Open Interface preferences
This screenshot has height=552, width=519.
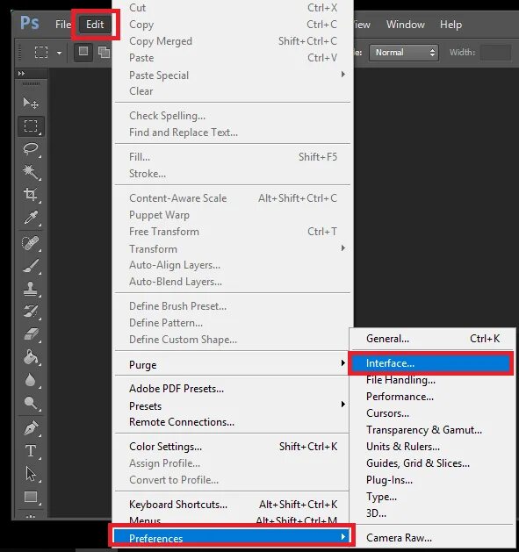click(430, 363)
